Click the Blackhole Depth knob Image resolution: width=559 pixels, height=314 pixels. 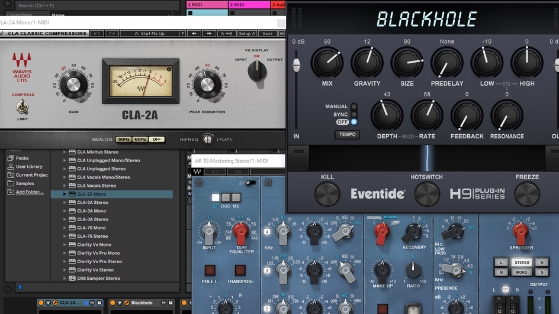(387, 115)
